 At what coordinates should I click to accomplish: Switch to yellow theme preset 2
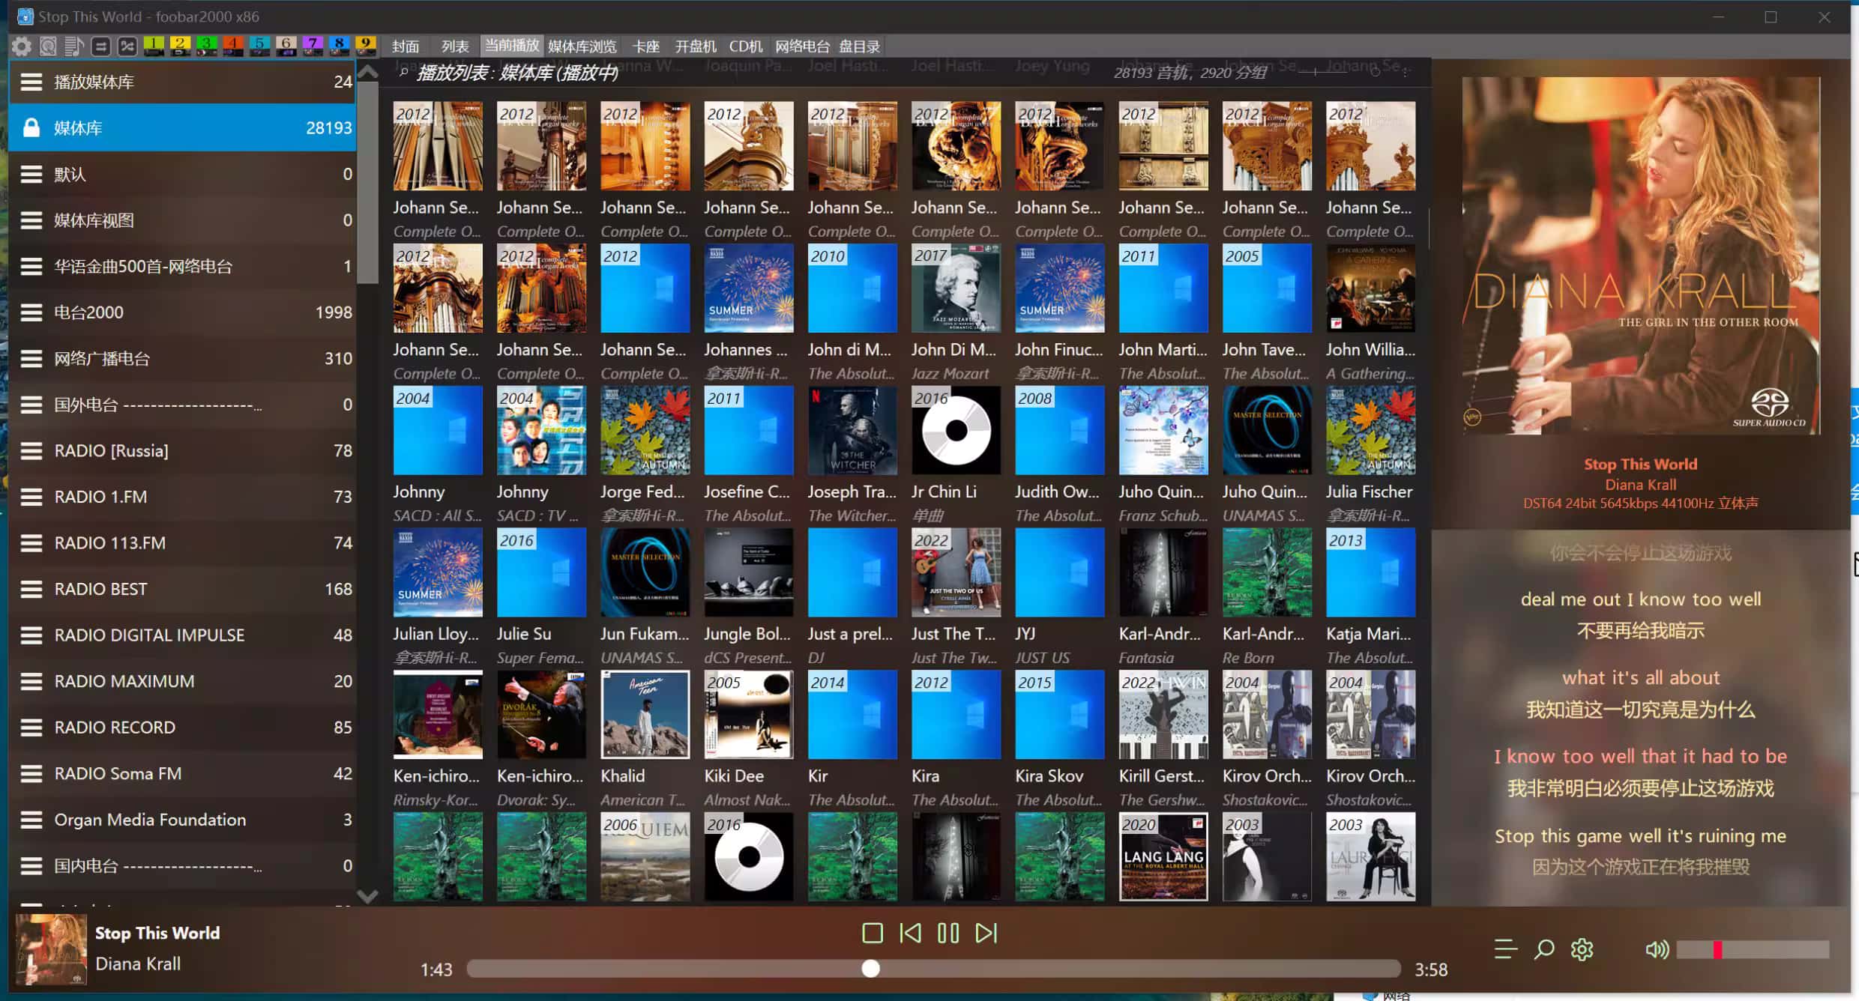[x=180, y=46]
